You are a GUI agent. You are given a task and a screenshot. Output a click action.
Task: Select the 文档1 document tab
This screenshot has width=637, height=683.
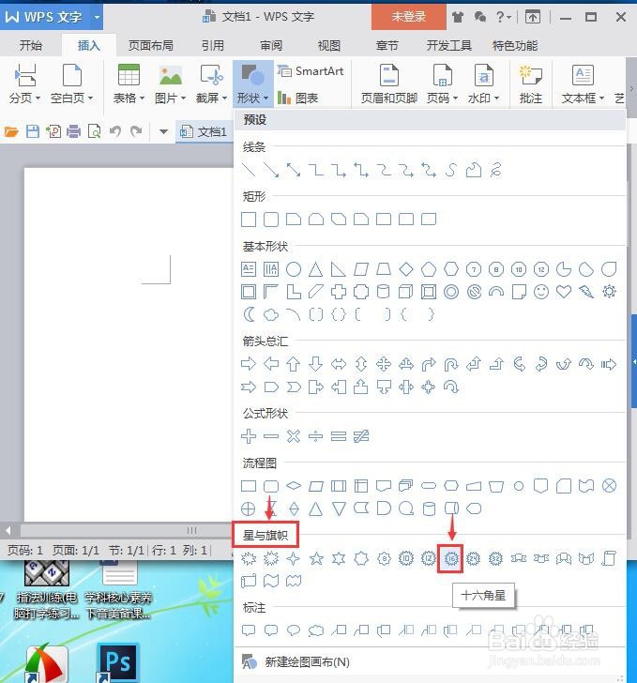click(x=205, y=131)
